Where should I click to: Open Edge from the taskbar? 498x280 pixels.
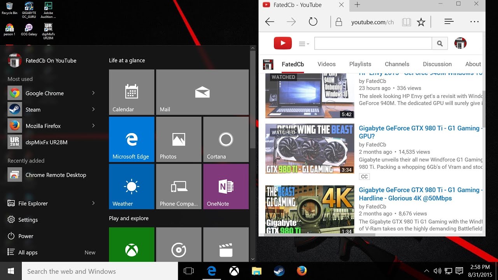(212, 271)
